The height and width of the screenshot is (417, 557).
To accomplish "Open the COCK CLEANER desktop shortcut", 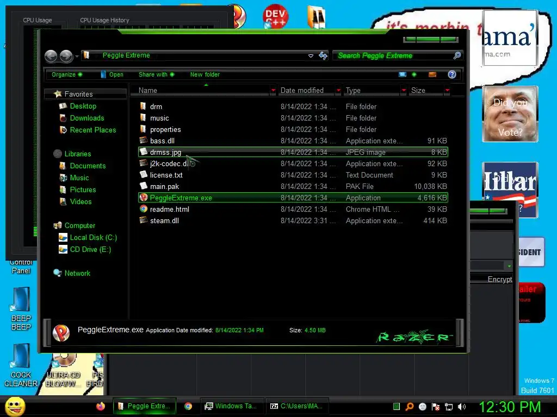I will (21, 365).
